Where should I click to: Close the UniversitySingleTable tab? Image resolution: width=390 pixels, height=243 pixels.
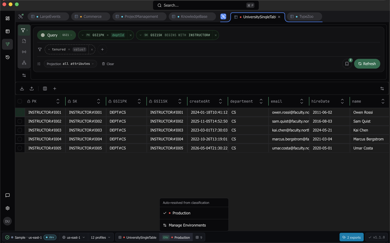pyautogui.click(x=279, y=17)
